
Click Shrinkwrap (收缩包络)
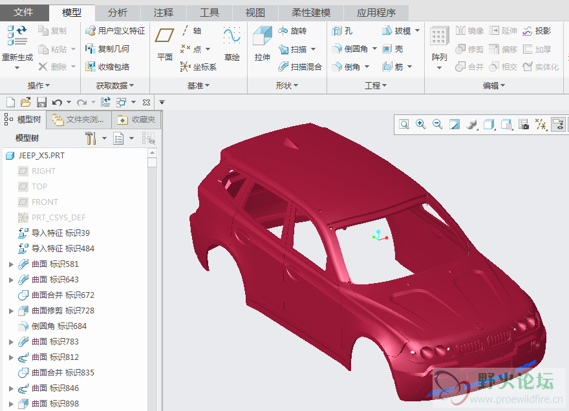click(107, 67)
